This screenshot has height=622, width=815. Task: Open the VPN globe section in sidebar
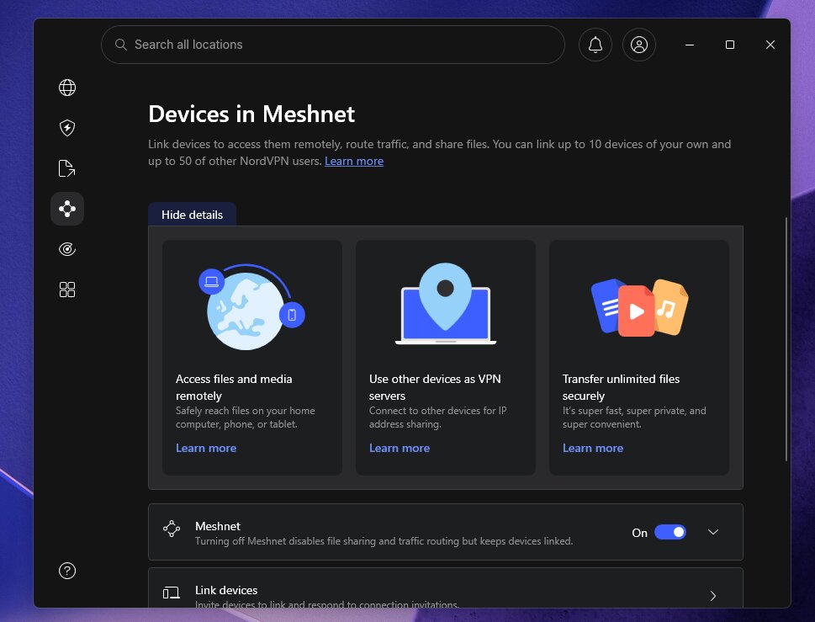67,88
